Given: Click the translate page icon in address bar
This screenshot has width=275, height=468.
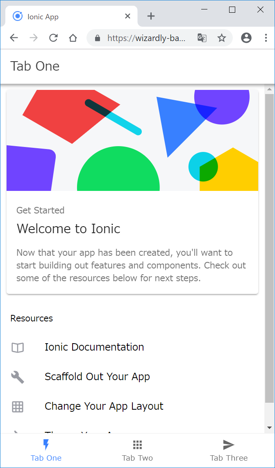Looking at the screenshot, I should point(202,38).
